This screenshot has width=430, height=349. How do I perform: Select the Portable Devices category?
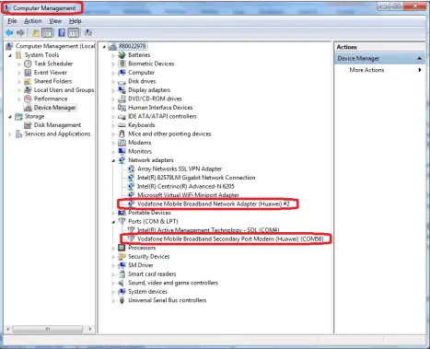tap(149, 213)
